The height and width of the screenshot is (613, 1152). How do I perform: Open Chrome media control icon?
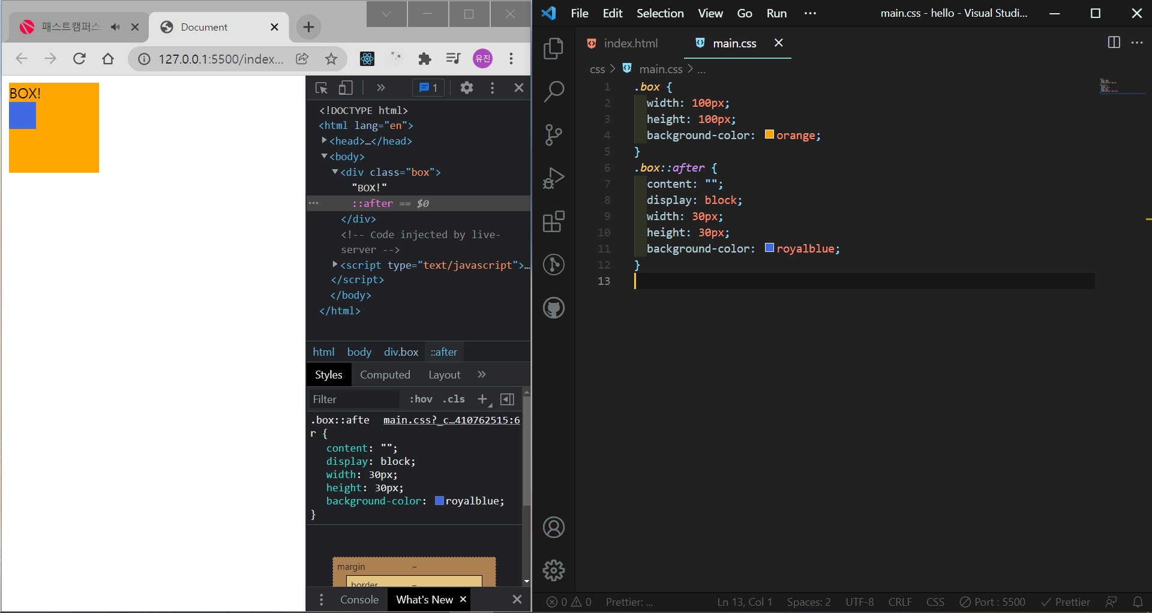(454, 58)
